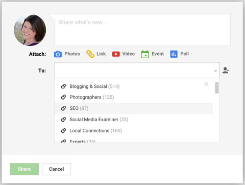Attach a link using the chain icon
245x185 pixels.
tap(90, 54)
